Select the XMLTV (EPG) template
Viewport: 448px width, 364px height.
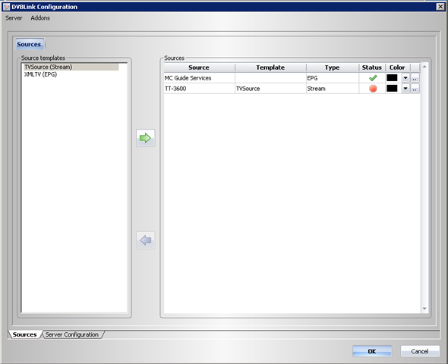(40, 74)
